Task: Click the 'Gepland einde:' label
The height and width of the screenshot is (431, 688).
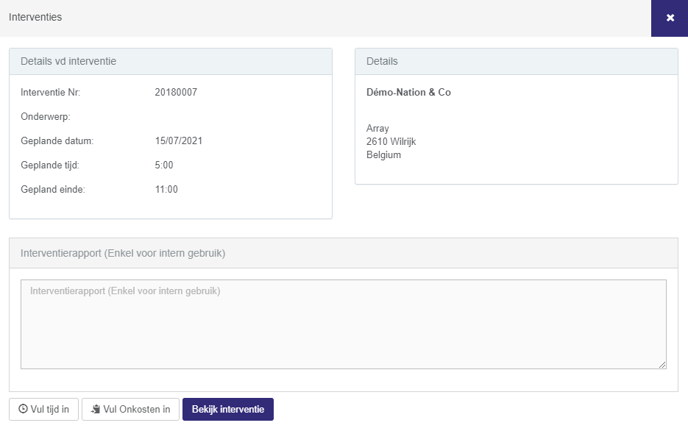Action: (53, 190)
